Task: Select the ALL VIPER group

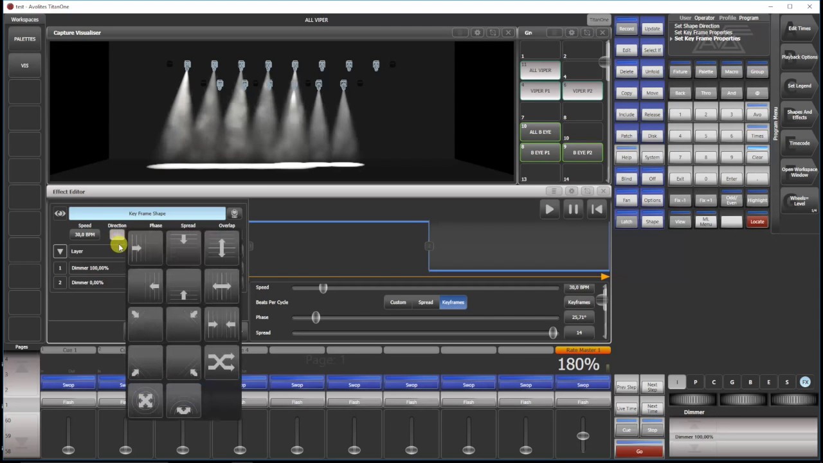Action: [x=540, y=70]
